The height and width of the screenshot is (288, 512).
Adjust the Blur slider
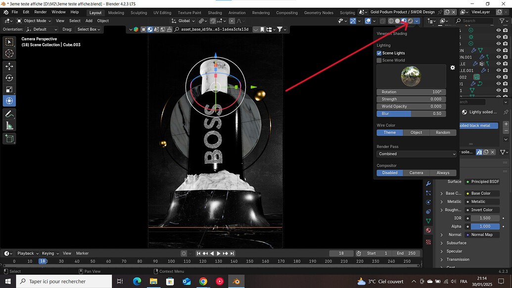click(411, 114)
